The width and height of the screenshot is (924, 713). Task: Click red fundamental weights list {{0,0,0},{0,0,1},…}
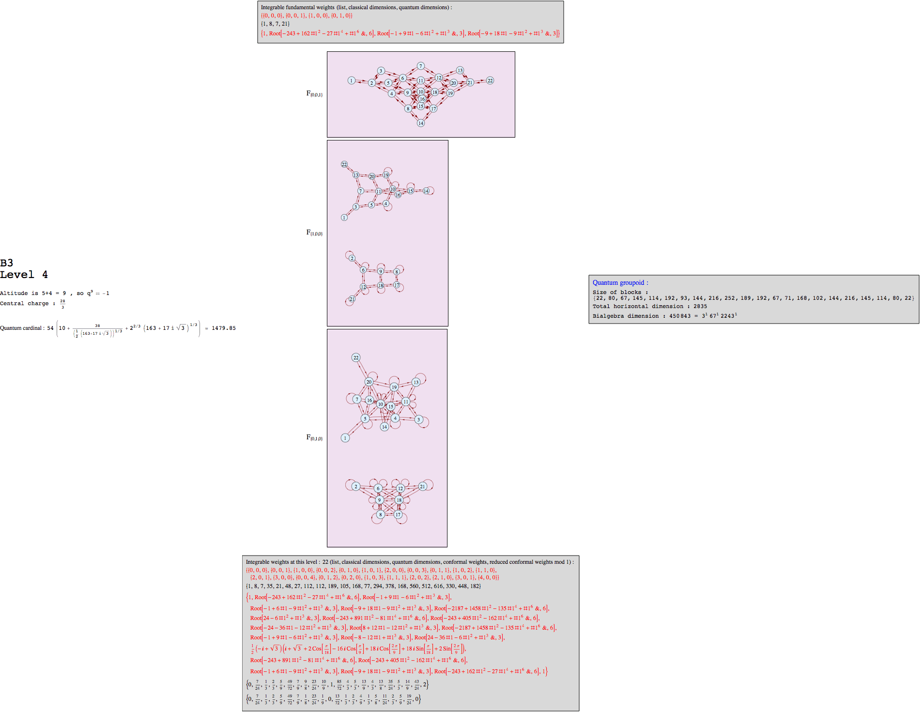point(307,15)
